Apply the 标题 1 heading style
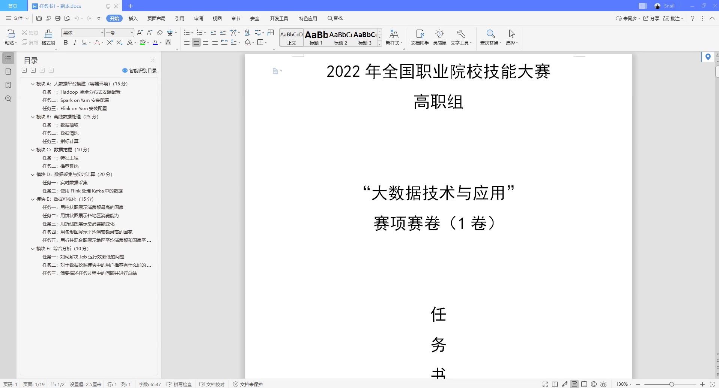The height and width of the screenshot is (388, 719). 316,38
